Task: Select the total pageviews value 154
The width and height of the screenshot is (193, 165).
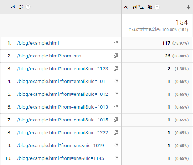Action: [182, 22]
